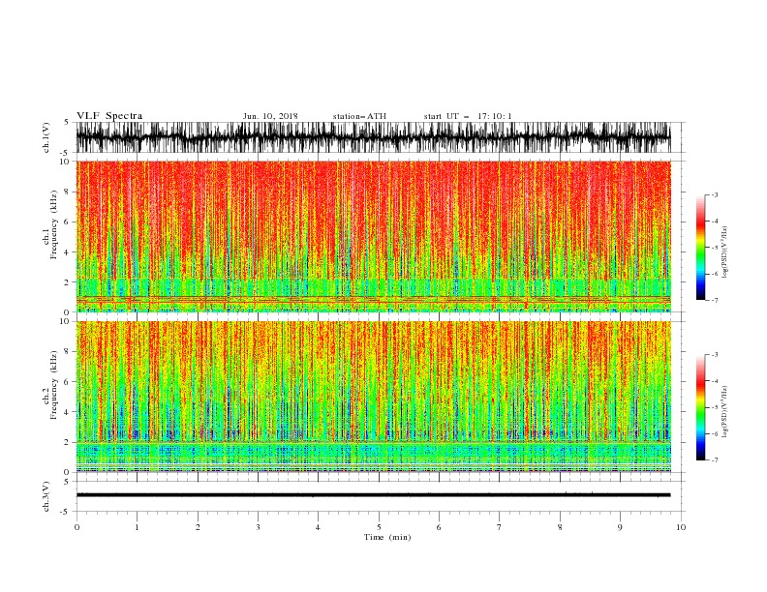Click the "9" tick on the time axis
The width and height of the screenshot is (767, 592).
point(620,527)
